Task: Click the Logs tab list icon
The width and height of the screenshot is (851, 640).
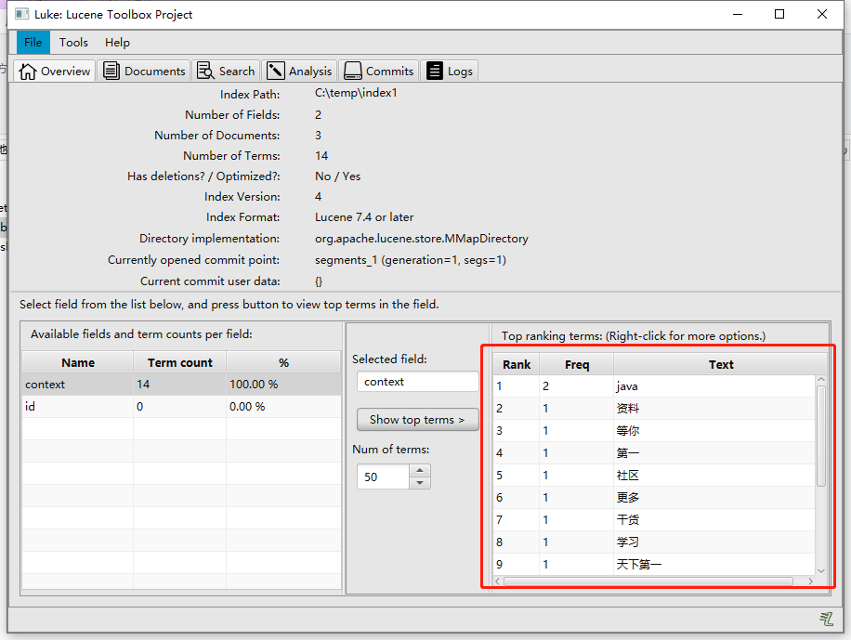Action: click(434, 71)
